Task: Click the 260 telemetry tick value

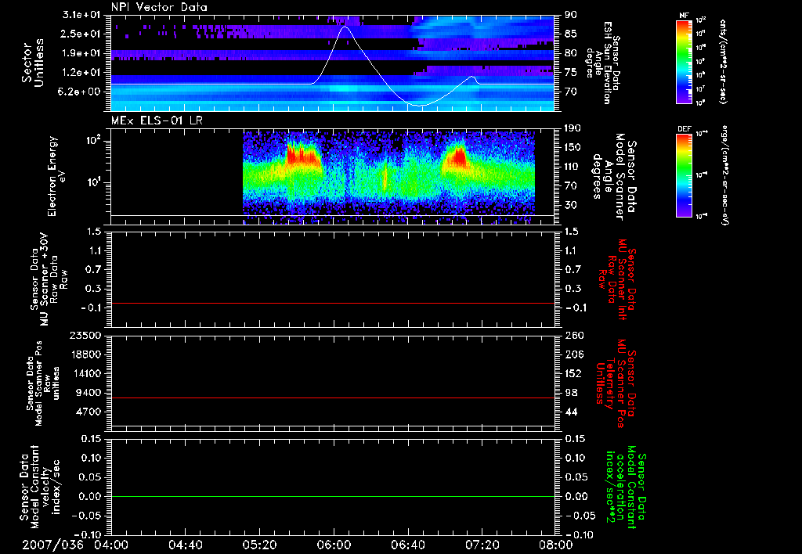Action: [573, 335]
